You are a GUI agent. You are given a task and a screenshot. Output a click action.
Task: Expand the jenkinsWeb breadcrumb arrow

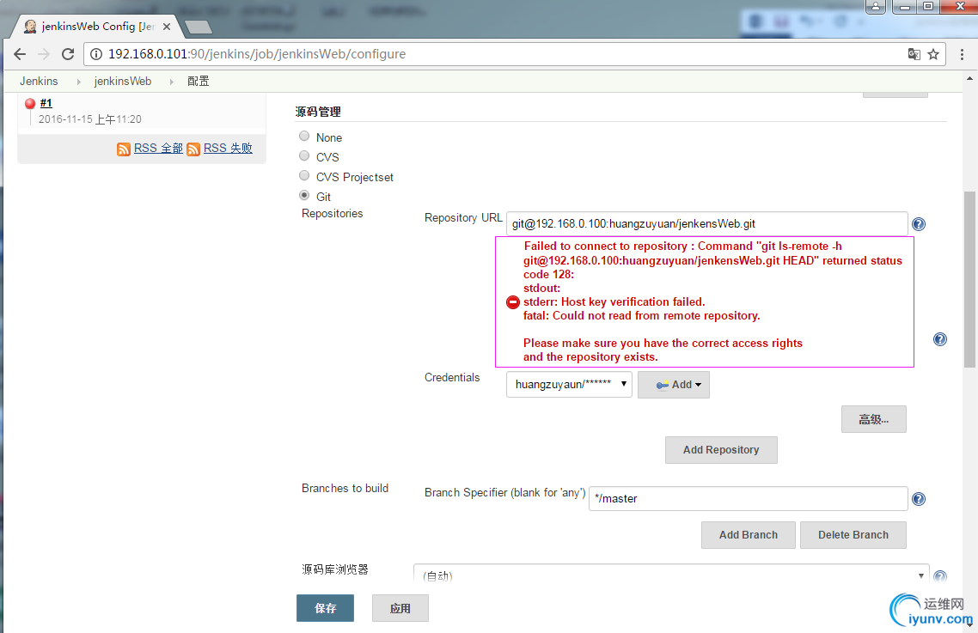click(x=172, y=82)
